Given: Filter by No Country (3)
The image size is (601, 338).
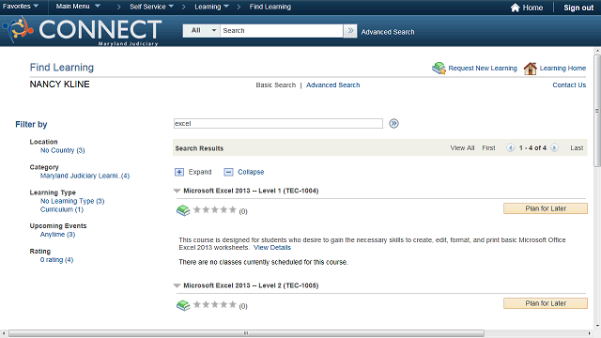Looking at the screenshot, I should (63, 150).
